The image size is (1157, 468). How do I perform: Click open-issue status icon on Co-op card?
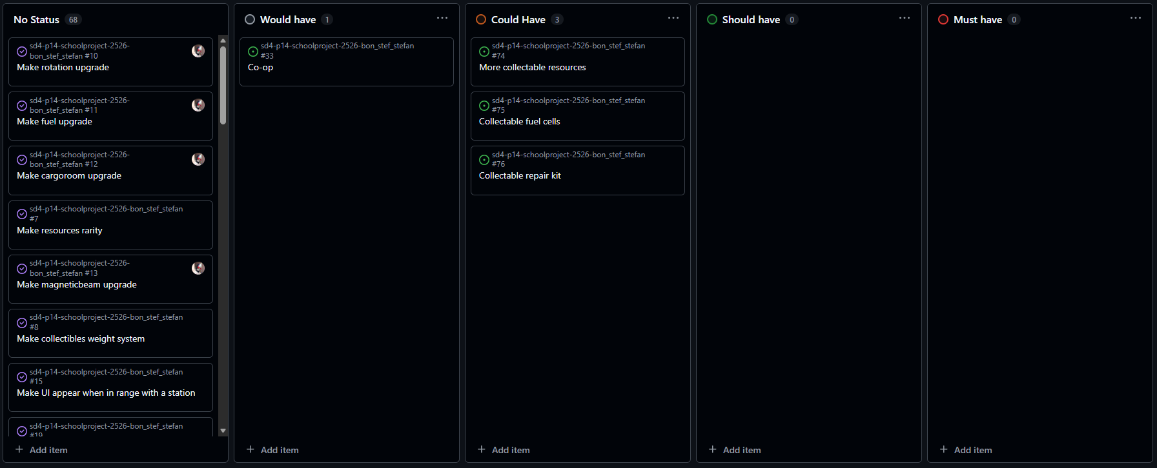pyautogui.click(x=253, y=52)
